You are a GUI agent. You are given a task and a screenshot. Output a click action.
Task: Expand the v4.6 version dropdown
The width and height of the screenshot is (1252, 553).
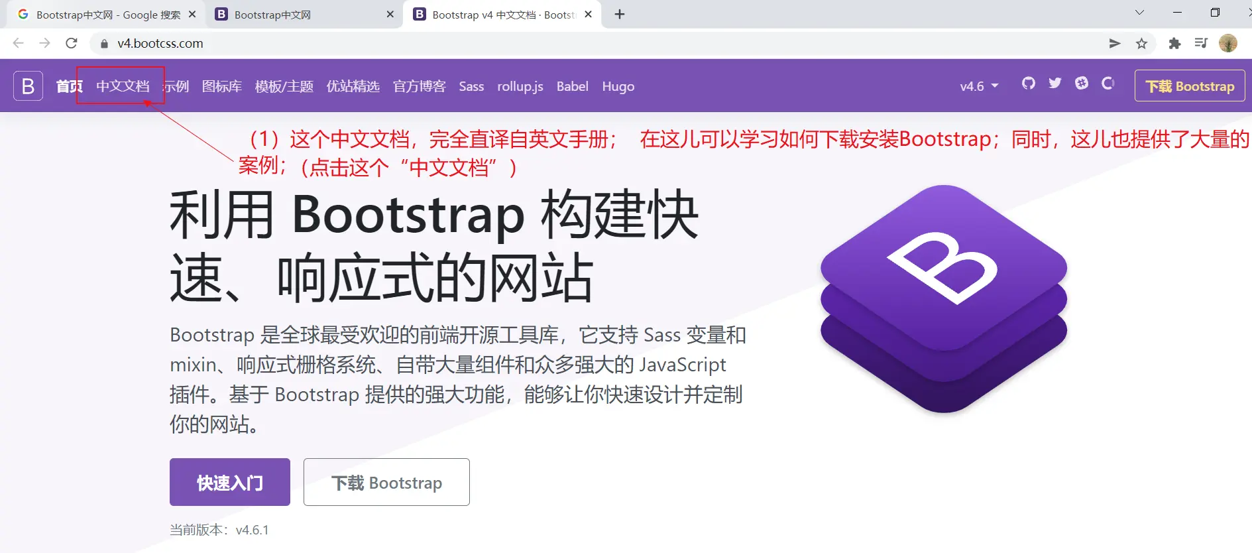979,86
